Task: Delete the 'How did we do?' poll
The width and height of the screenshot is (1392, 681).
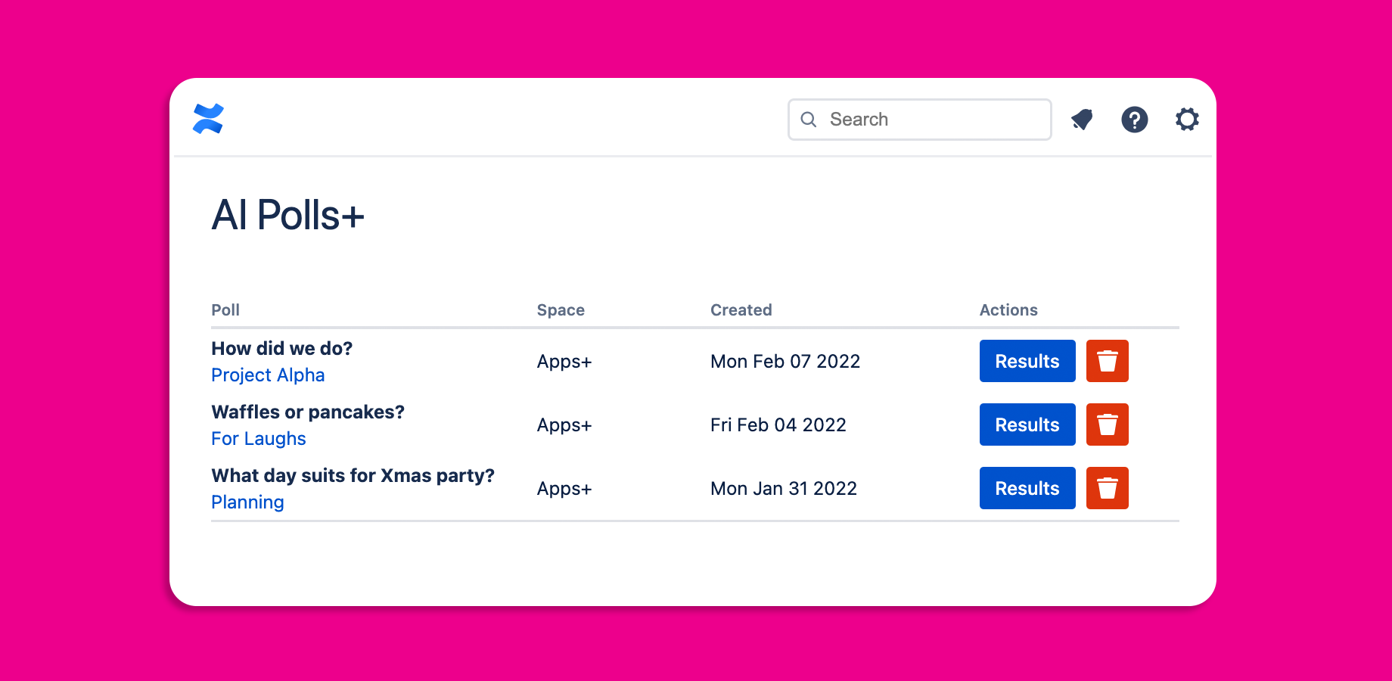Action: pyautogui.click(x=1107, y=361)
